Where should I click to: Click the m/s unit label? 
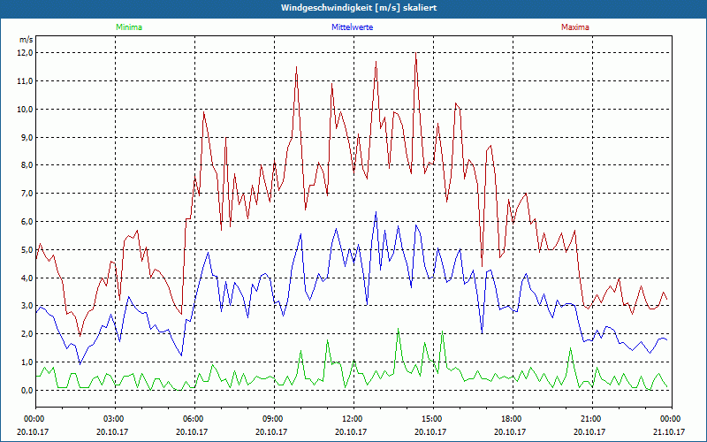pos(27,40)
